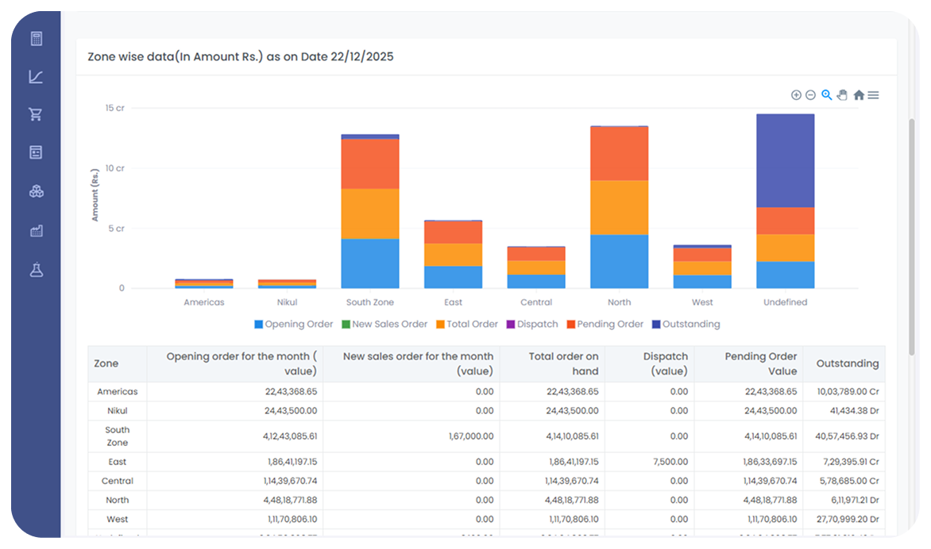931x549 pixels.
Task: Click the Outstanding table column header
Action: click(x=847, y=364)
